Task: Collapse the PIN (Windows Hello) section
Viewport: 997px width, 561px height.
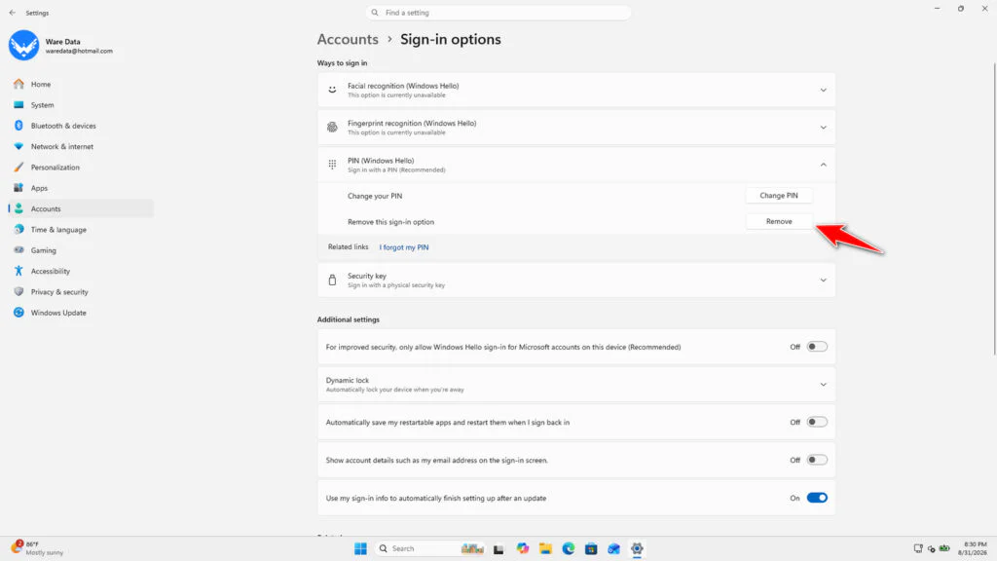Action: click(823, 165)
